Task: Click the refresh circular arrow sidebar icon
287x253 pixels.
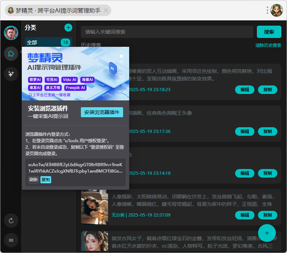Action: click(x=11, y=220)
